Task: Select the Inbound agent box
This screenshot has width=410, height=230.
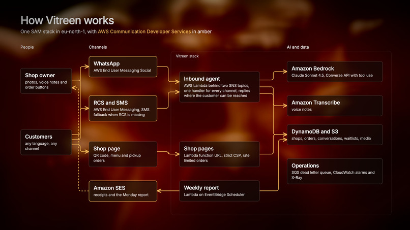Action: [x=219, y=87]
